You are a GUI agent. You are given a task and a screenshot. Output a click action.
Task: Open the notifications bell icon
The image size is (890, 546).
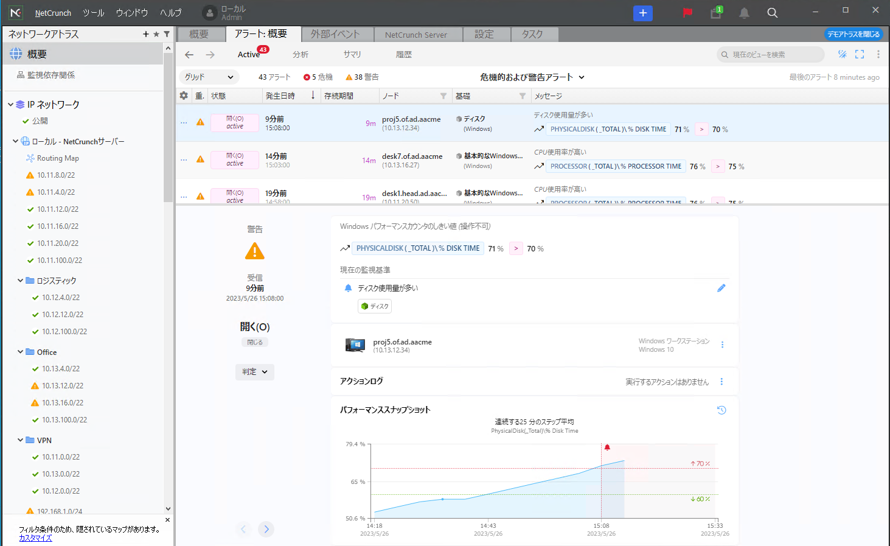(x=744, y=13)
